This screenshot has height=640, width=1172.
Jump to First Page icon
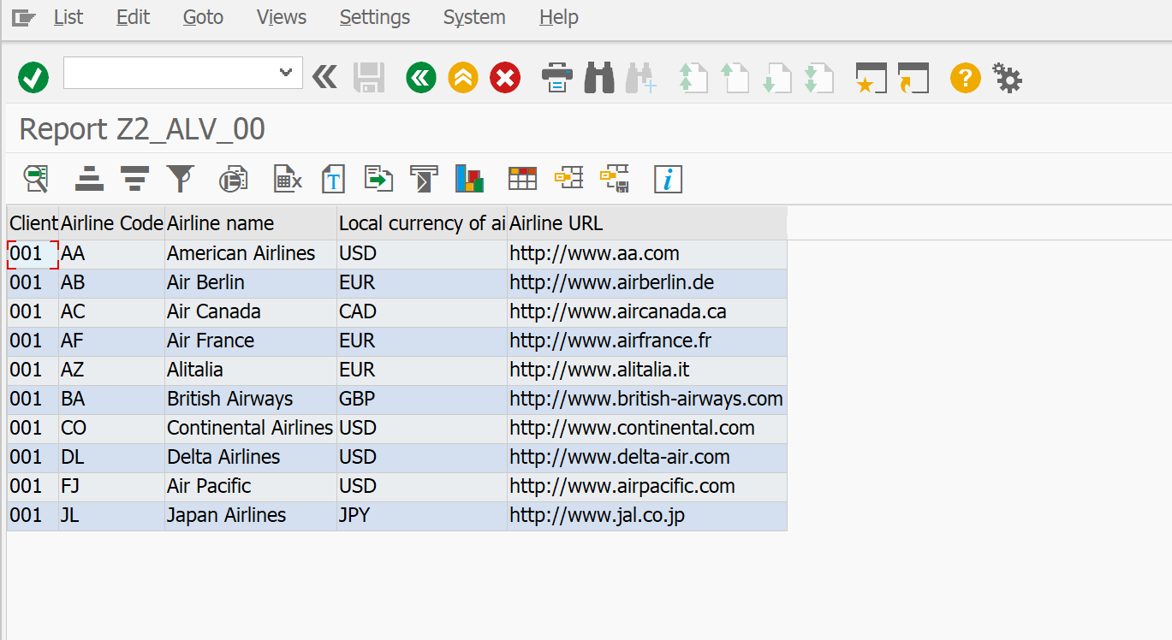click(693, 79)
